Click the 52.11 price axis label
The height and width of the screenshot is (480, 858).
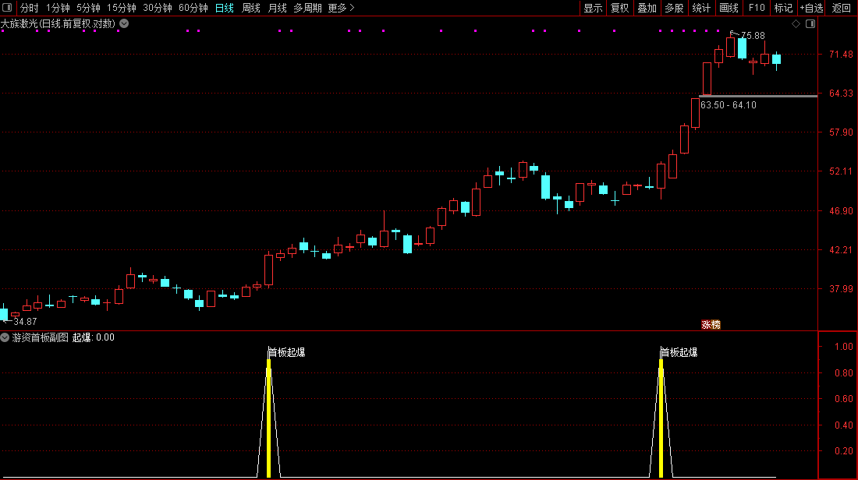[x=841, y=171]
